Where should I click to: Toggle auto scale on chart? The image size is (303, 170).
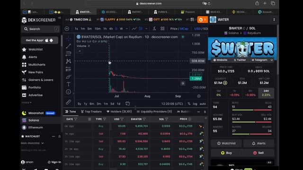tap(203, 104)
